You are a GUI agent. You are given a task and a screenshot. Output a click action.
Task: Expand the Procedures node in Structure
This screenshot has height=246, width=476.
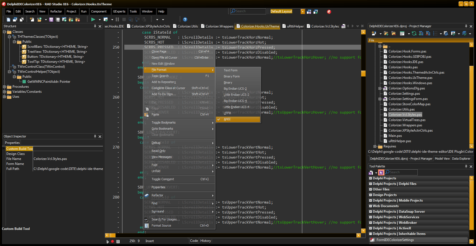click(x=4, y=87)
